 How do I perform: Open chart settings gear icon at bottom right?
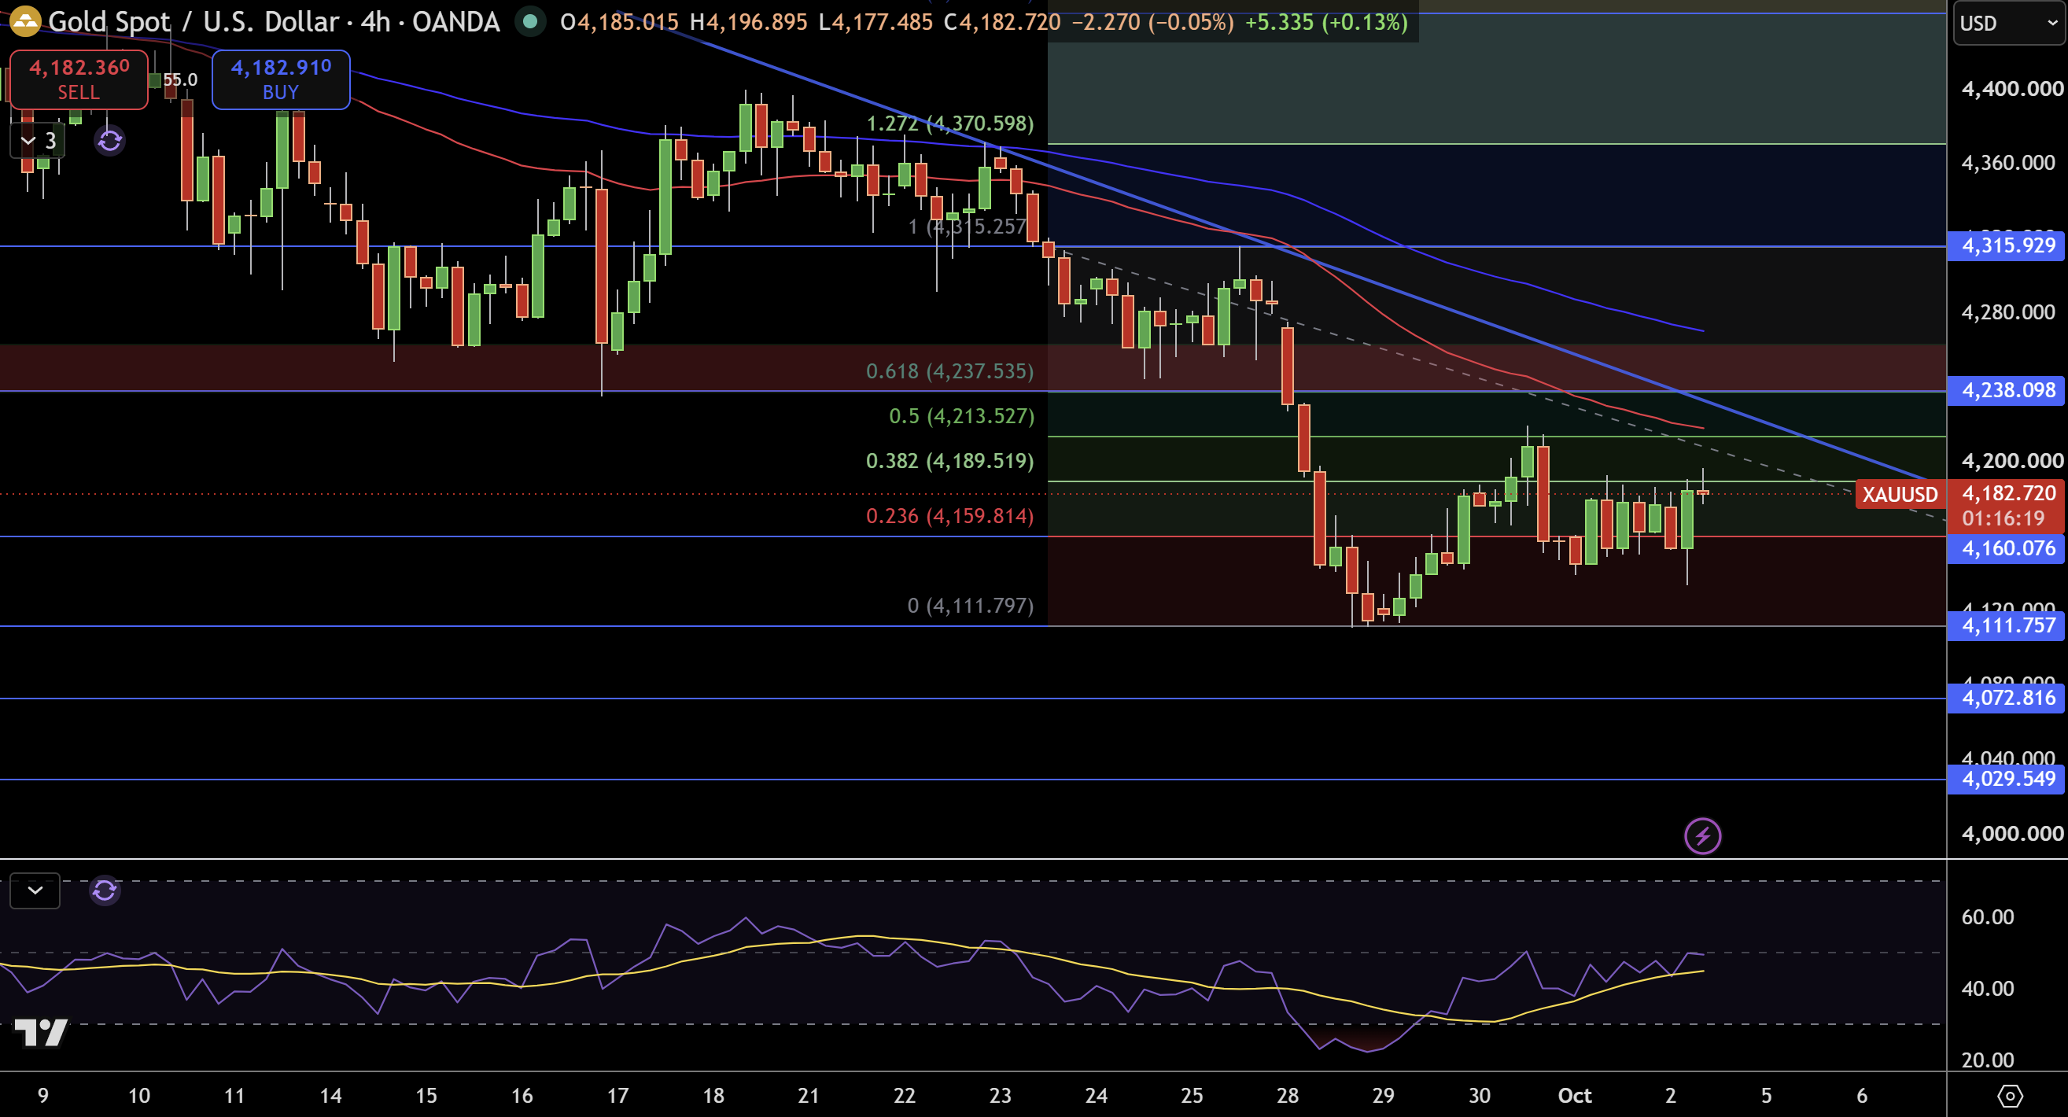point(2009,1096)
